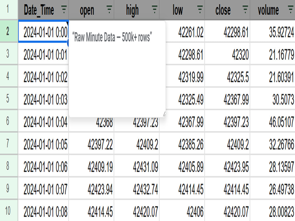Select the high header cell
The height and width of the screenshot is (221, 295).
[x=137, y=10]
